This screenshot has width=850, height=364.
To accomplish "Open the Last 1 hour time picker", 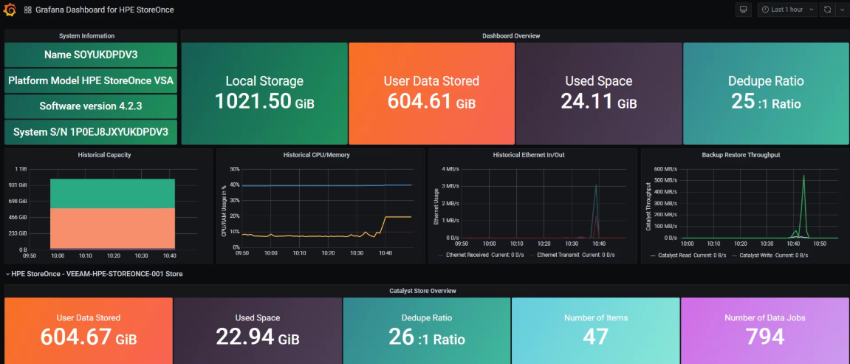I will [787, 10].
